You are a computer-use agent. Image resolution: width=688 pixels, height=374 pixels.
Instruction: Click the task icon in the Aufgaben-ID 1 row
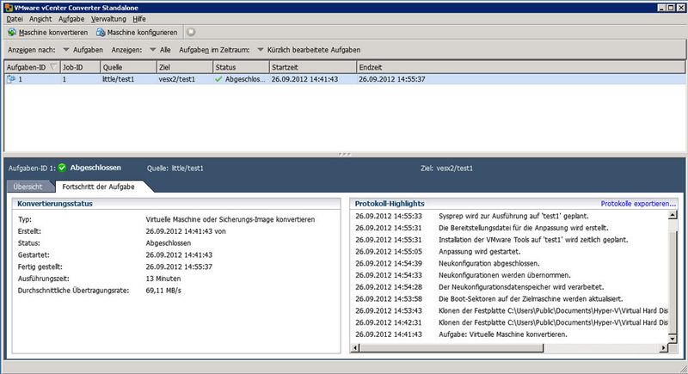pyautogui.click(x=11, y=79)
